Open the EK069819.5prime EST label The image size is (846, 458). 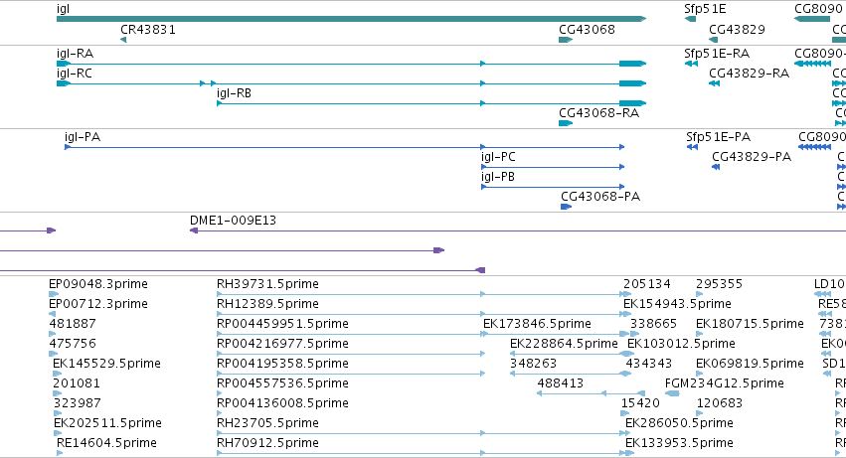tap(750, 364)
